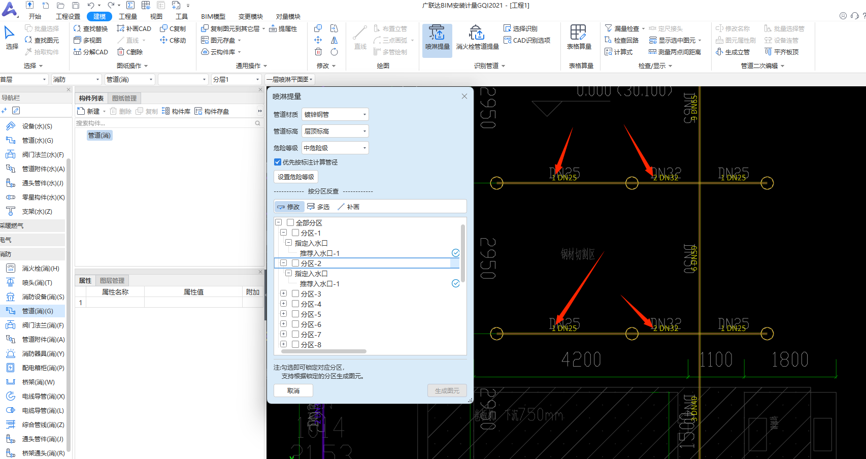Click C复制 tool
The image size is (866, 459).
tap(173, 28)
